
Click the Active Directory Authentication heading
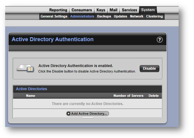click(x=53, y=40)
